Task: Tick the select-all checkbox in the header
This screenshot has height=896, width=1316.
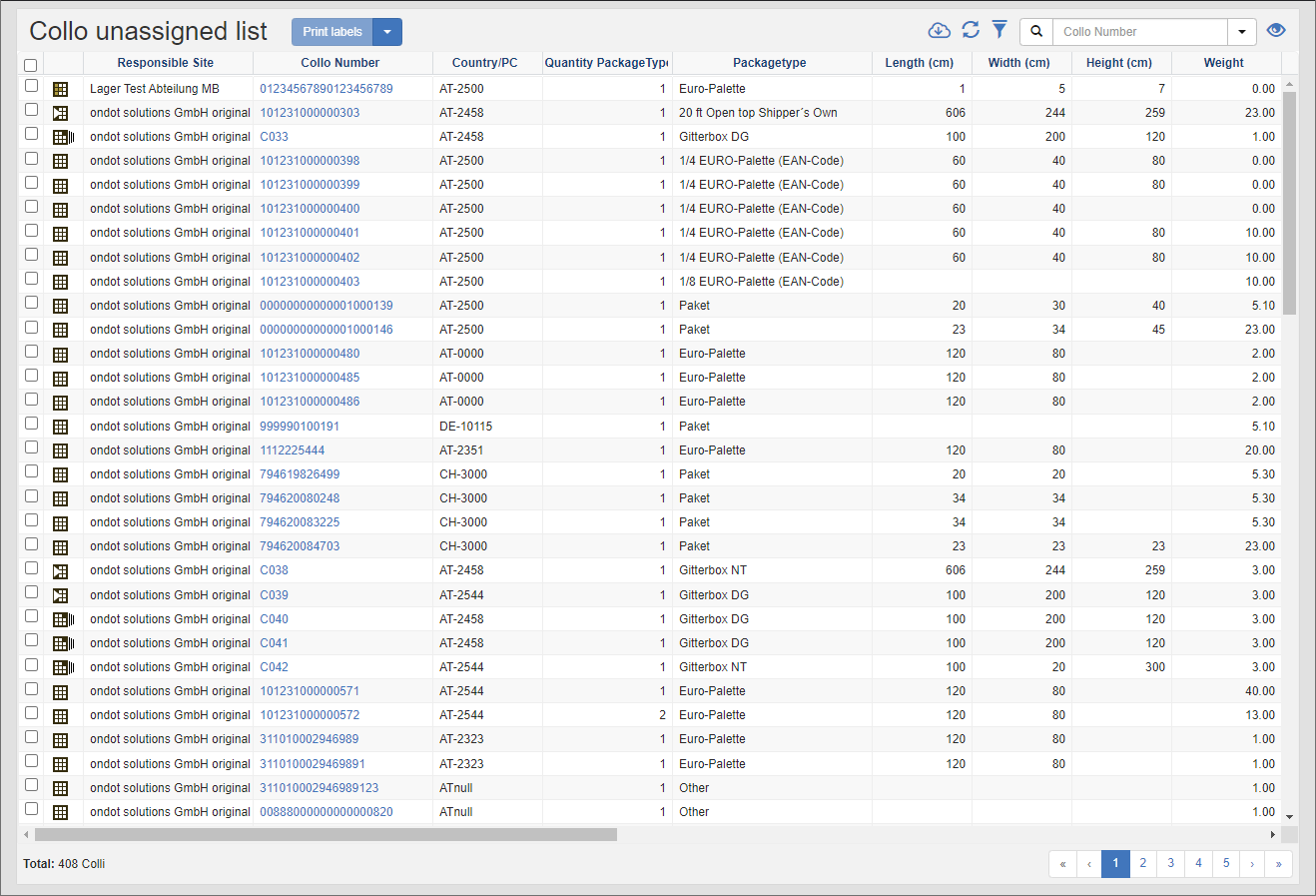Action: coord(31,65)
